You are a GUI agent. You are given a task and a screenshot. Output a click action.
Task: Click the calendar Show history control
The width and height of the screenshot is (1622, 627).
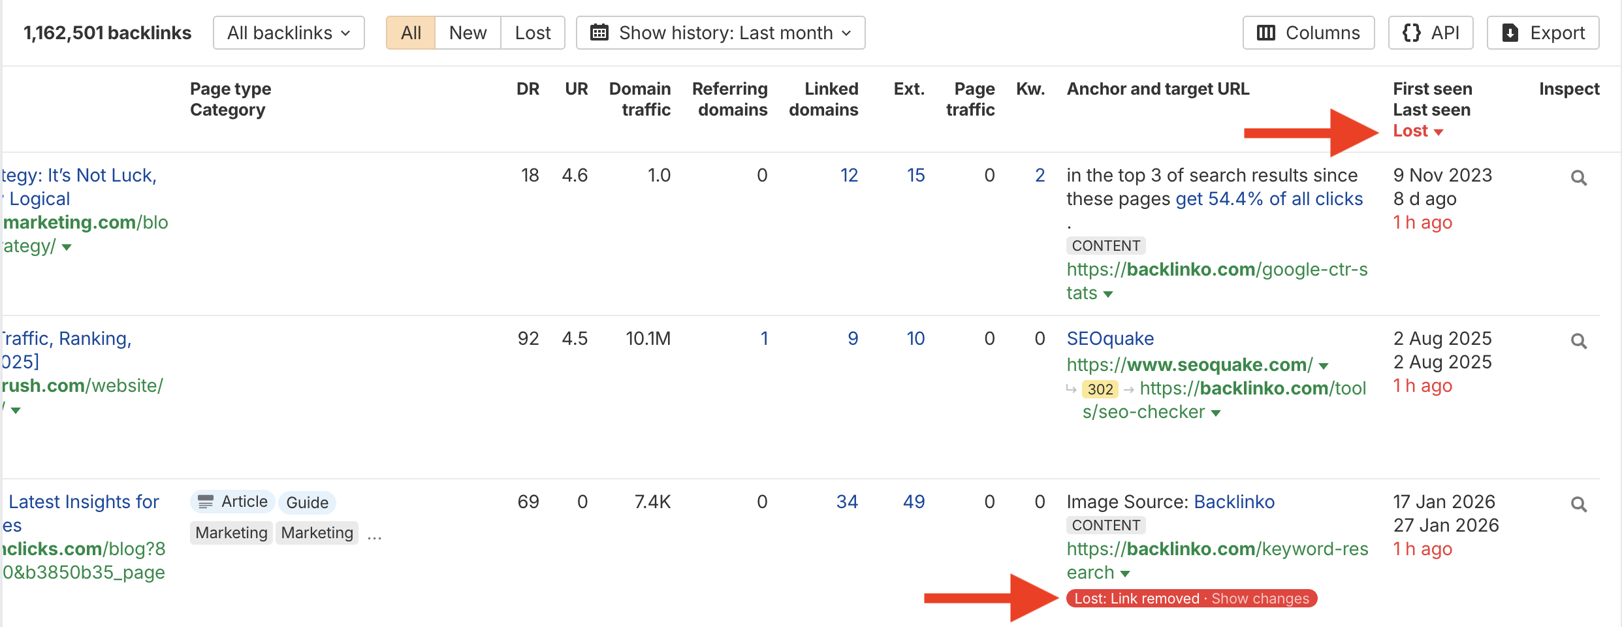coord(720,33)
